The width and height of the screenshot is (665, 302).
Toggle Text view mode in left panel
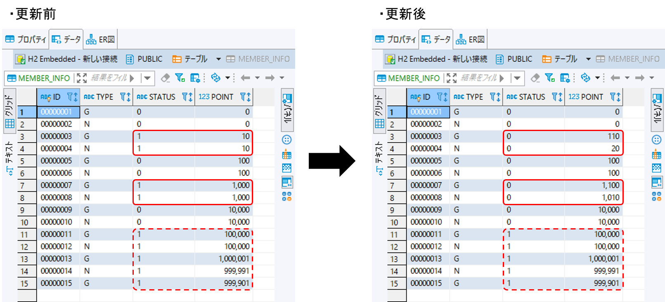(9, 159)
